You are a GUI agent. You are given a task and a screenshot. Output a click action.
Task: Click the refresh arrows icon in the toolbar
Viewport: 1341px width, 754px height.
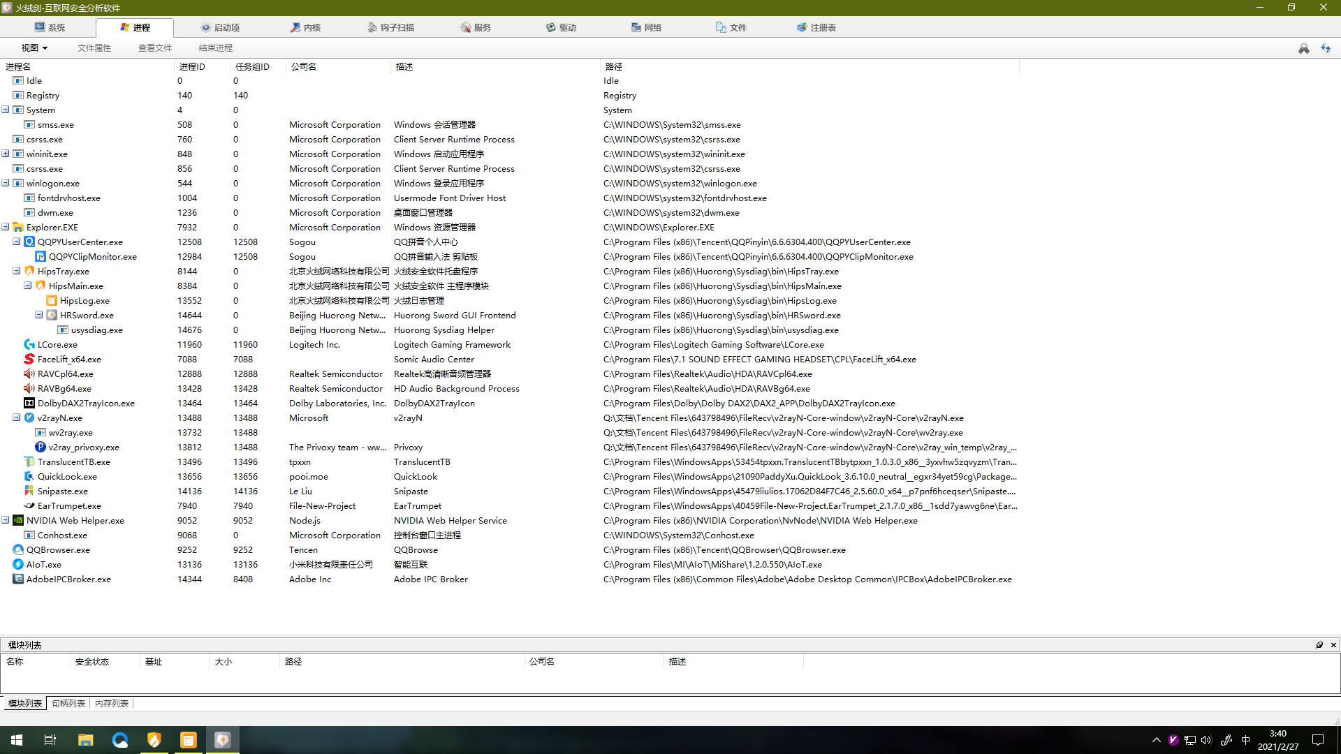click(1326, 48)
